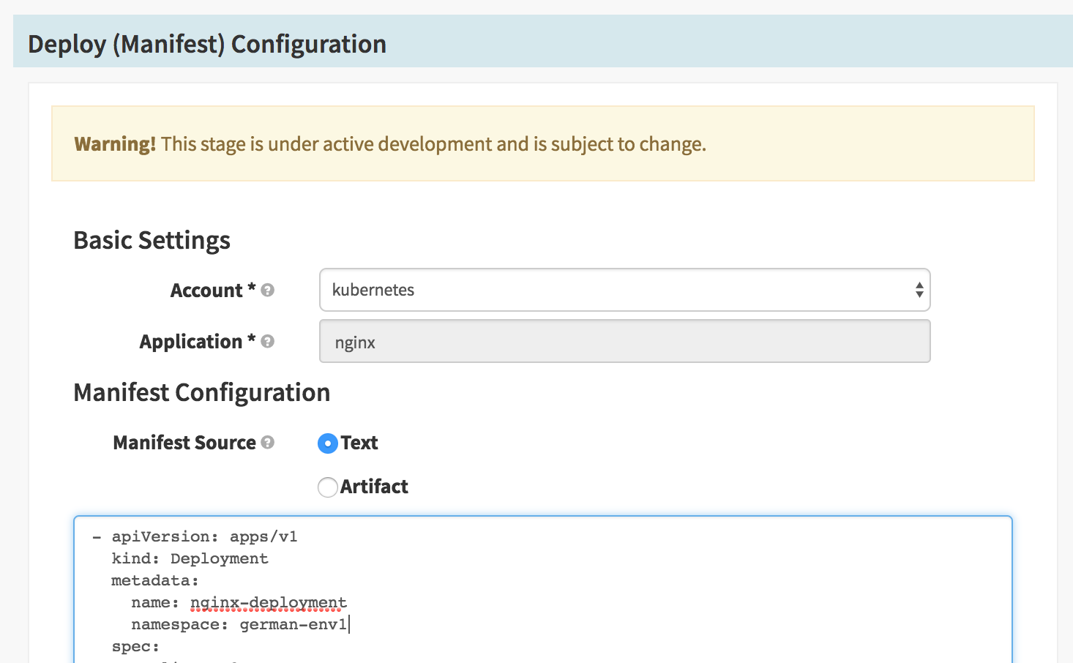1073x663 pixels.
Task: Select the Text manifest source option
Action: [x=328, y=443]
